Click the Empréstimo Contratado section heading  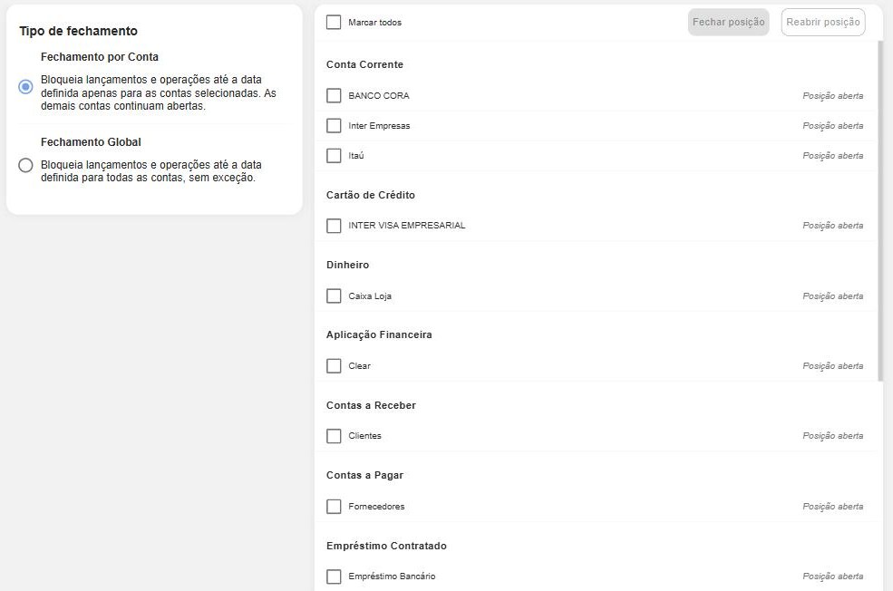point(387,546)
